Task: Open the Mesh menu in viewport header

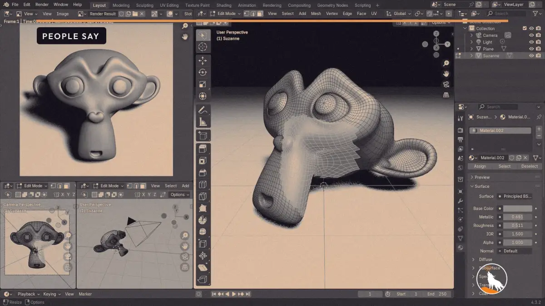Action: (x=316, y=14)
